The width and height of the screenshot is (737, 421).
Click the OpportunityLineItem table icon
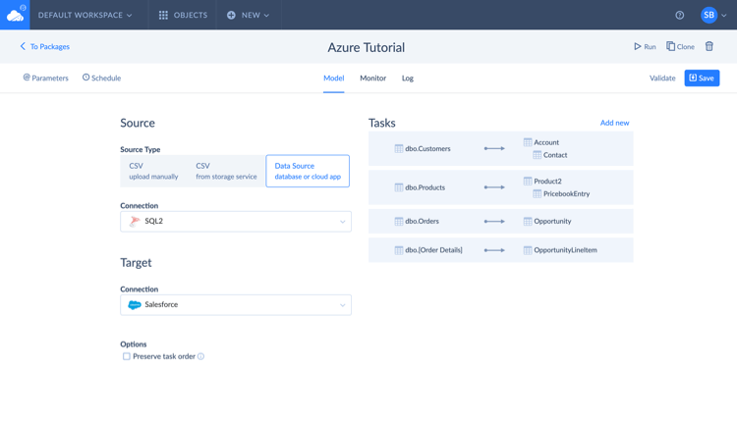[x=528, y=250]
